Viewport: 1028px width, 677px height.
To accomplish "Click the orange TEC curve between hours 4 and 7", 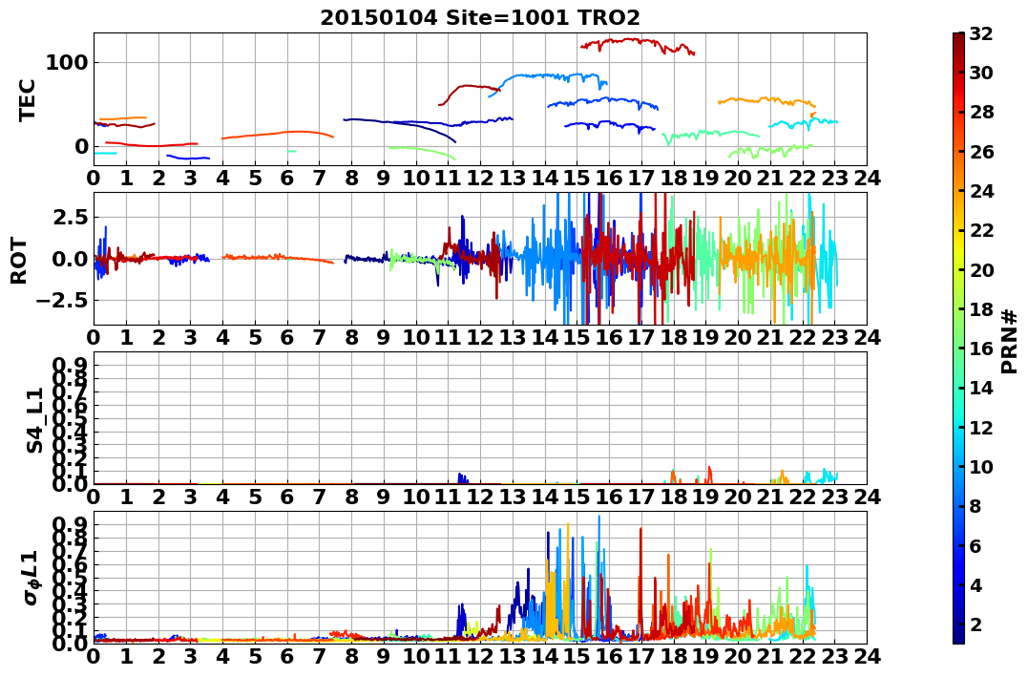I will click(278, 135).
